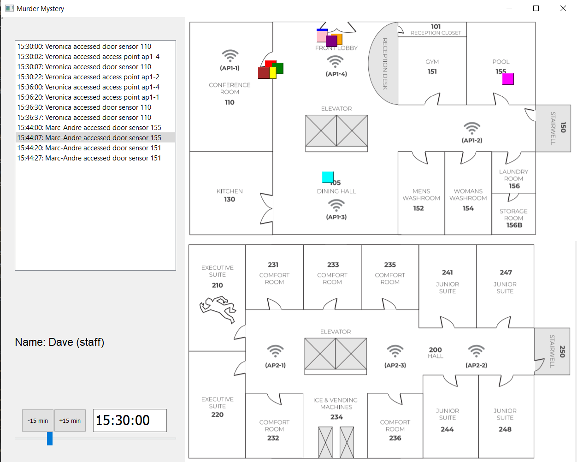This screenshot has height=462, width=577.
Task: Click the 101 Reception Closet label
Action: (436, 30)
